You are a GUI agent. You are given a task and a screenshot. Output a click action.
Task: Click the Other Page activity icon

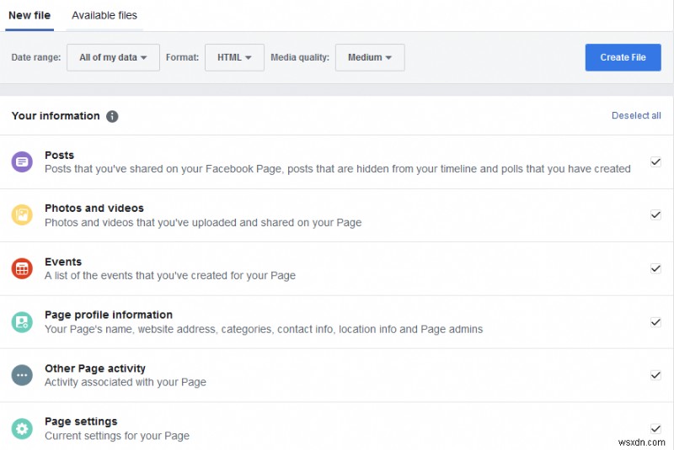(x=22, y=375)
